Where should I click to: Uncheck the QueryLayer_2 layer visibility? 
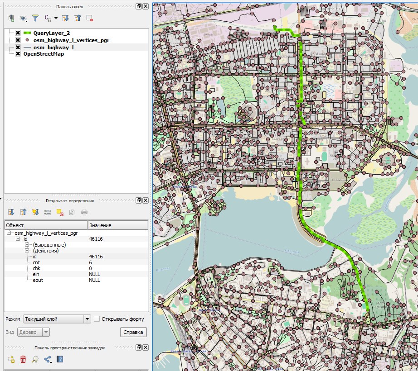tap(18, 33)
